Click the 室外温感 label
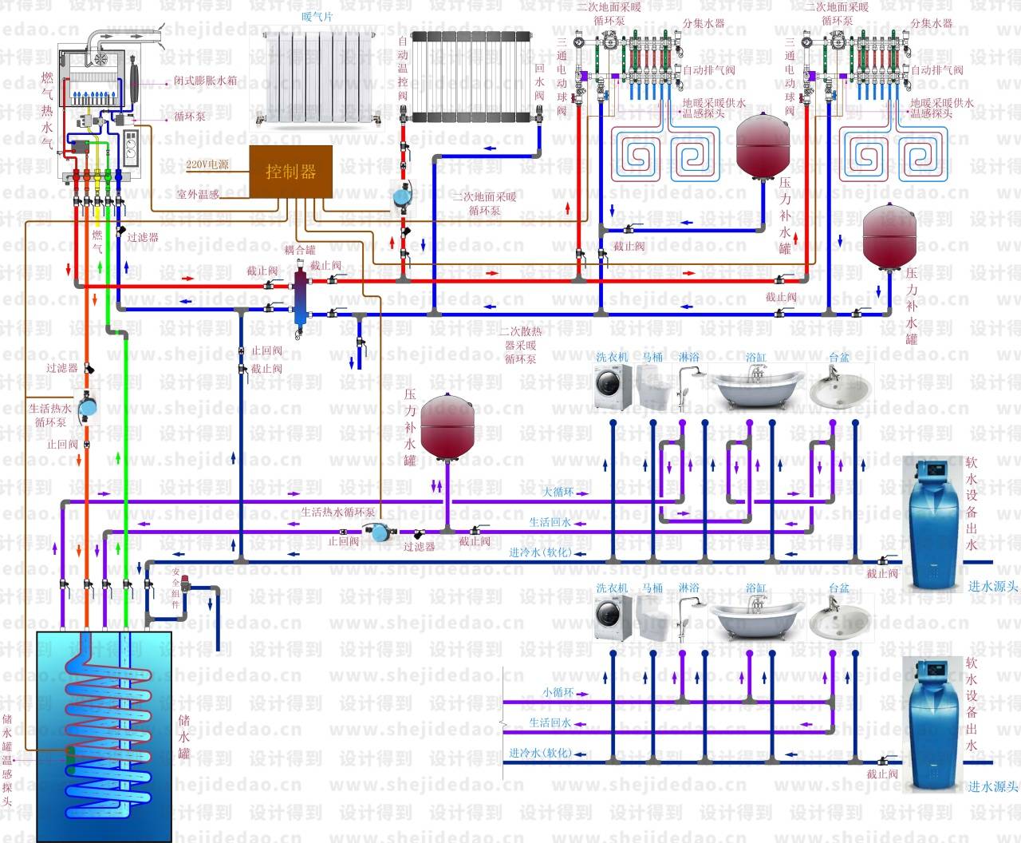The width and height of the screenshot is (1021, 843). click(199, 193)
